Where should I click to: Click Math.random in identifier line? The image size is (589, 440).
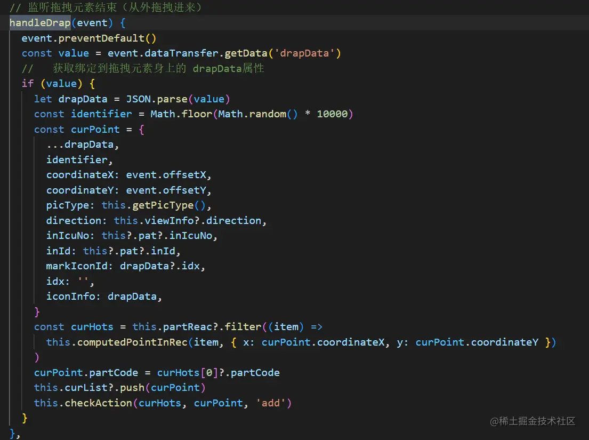(252, 114)
